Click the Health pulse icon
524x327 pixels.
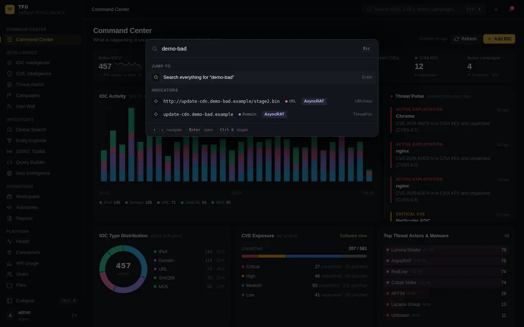[x=9, y=242]
